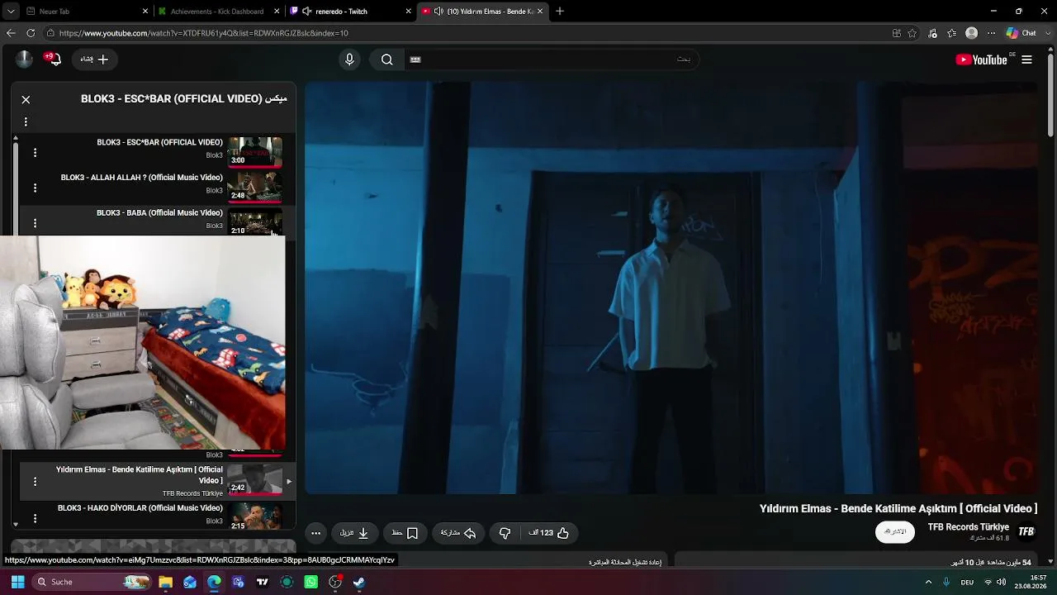Viewport: 1057px width, 595px height.
Task: Close the Kick Dashboard browser tab
Action: pos(278,12)
